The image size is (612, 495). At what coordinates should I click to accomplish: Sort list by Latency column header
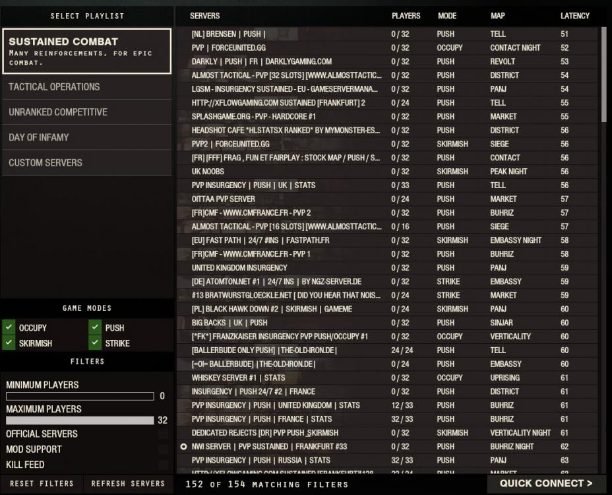(575, 16)
